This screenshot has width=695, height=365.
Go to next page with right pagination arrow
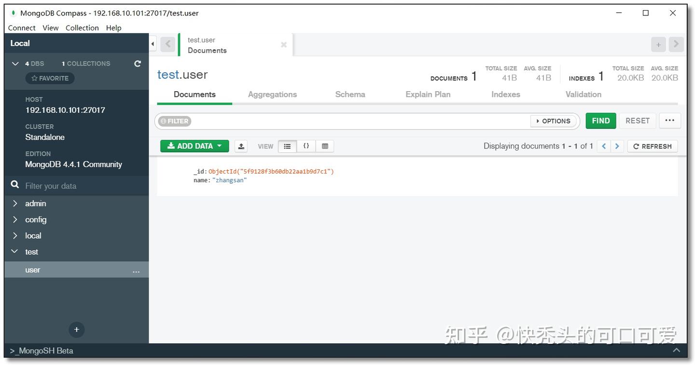click(617, 146)
